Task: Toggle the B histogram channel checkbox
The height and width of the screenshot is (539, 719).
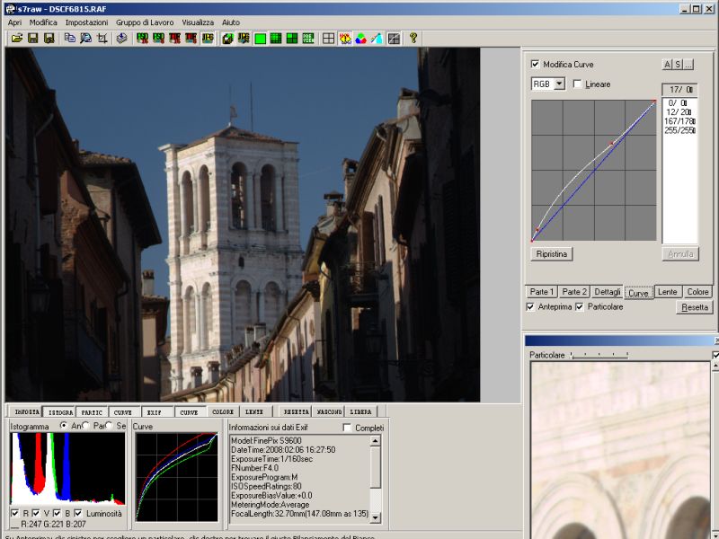Action: [x=58, y=513]
